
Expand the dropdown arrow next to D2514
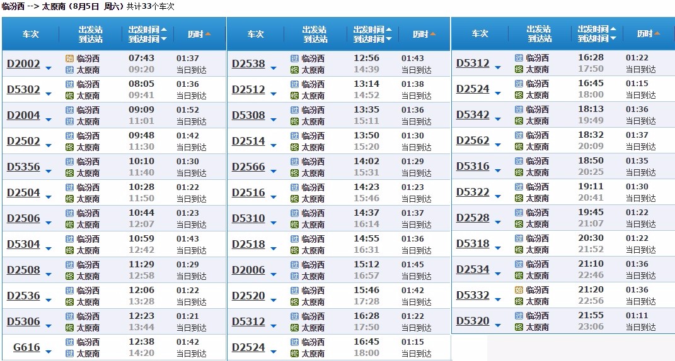coord(273,146)
